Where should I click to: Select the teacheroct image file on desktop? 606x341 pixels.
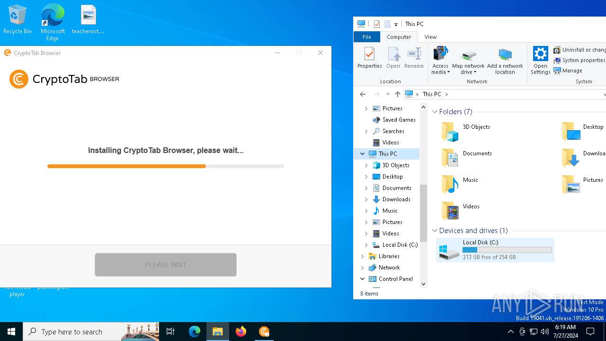[88, 20]
